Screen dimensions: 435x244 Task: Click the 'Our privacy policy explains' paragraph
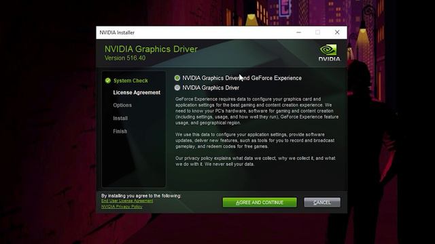[256, 161]
